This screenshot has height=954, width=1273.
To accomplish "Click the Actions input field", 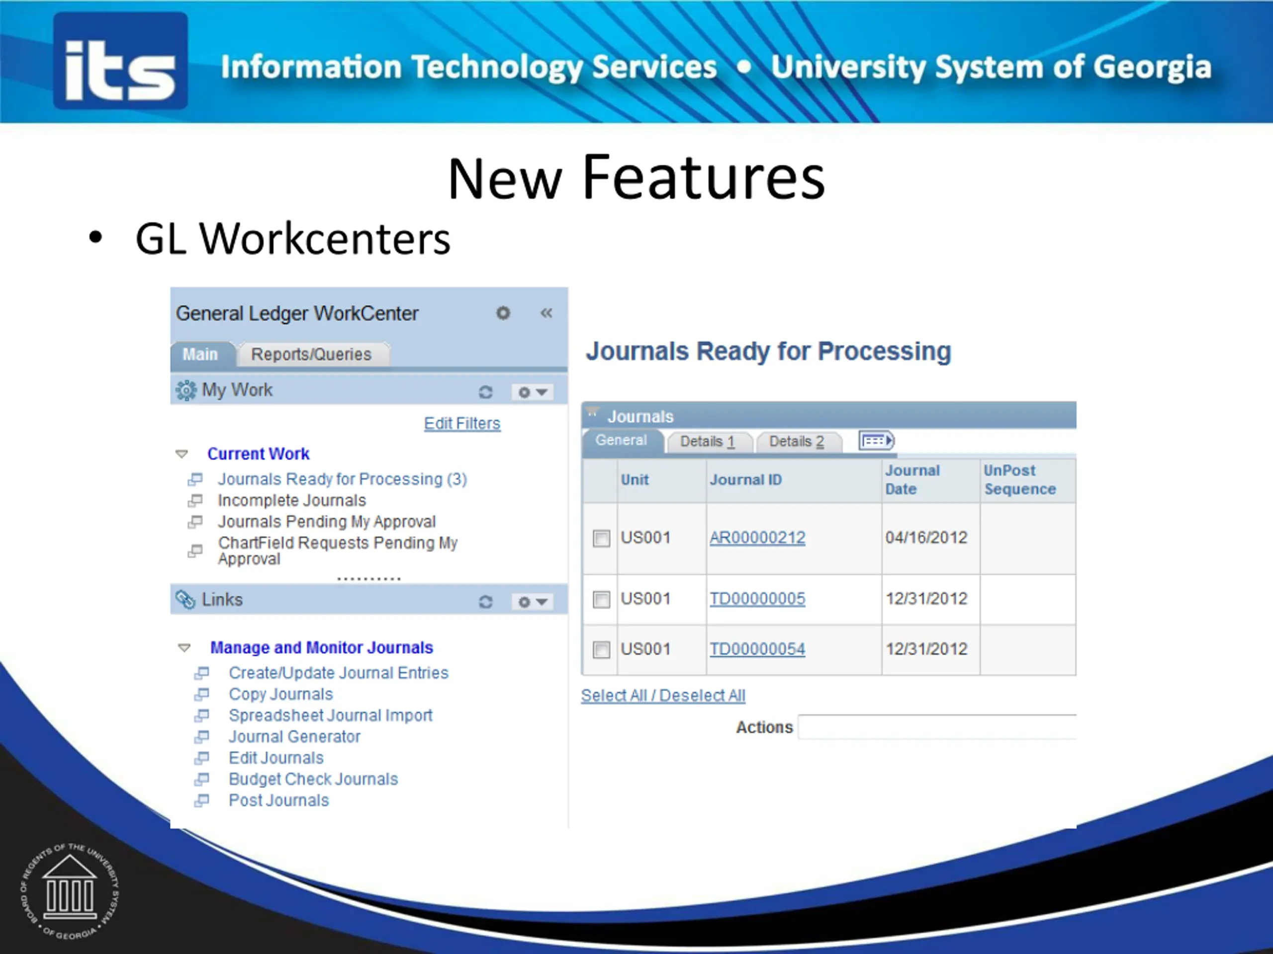I will [937, 727].
